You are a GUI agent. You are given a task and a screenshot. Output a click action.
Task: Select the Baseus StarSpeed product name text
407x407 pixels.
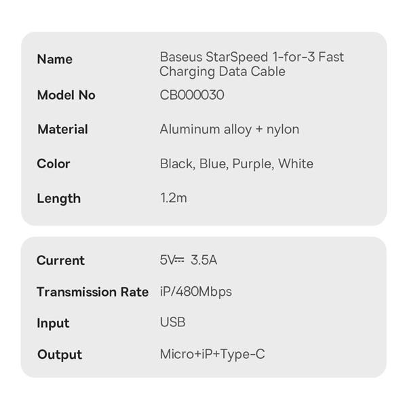[251, 64]
